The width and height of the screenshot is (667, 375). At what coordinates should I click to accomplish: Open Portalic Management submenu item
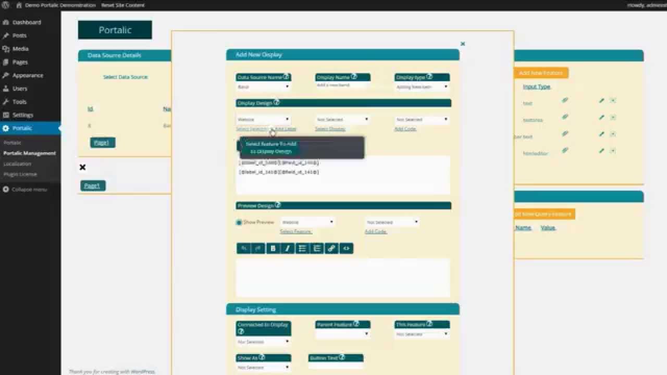(29, 153)
